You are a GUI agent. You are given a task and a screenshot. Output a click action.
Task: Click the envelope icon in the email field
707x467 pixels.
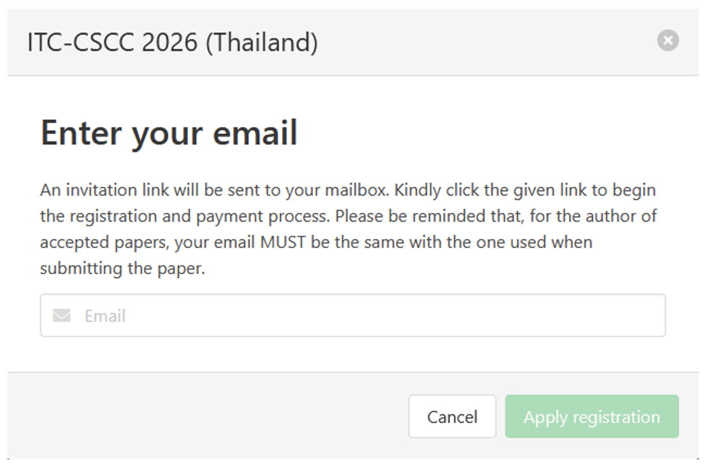[x=62, y=315]
